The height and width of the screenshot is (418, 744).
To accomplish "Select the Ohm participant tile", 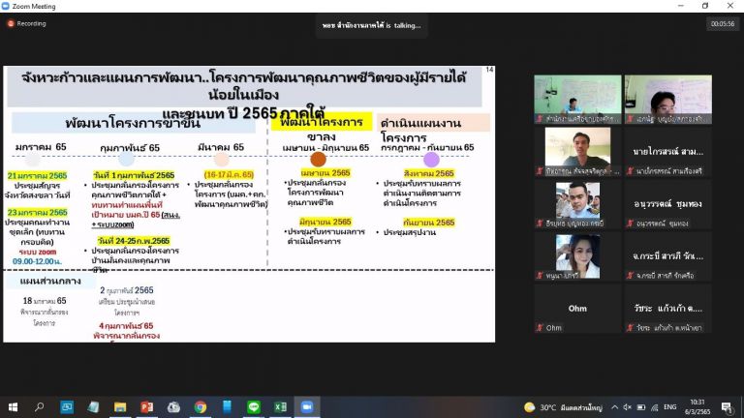I will [579, 309].
